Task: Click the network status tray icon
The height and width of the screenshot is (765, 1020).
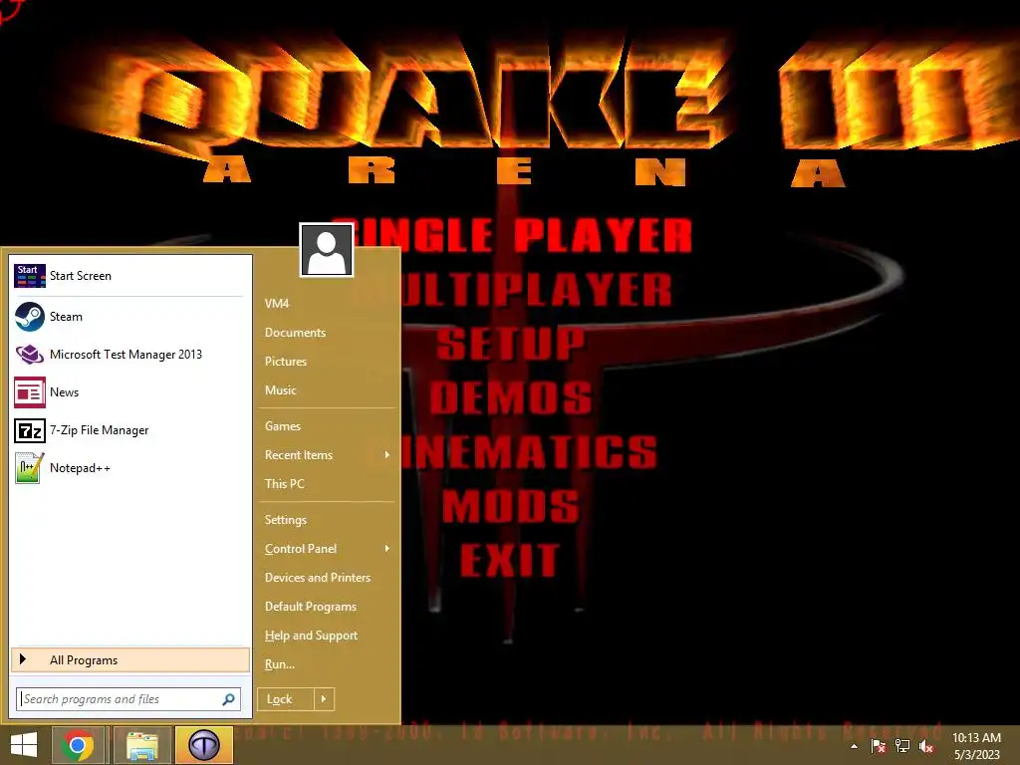Action: (x=902, y=746)
